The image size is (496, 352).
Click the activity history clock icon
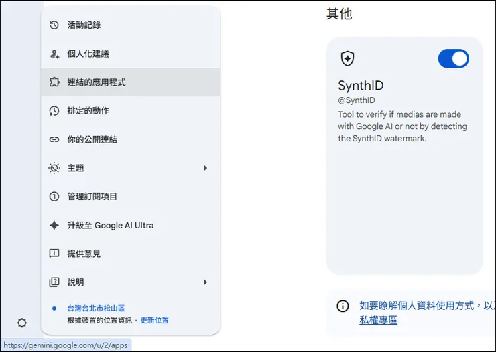click(54, 25)
